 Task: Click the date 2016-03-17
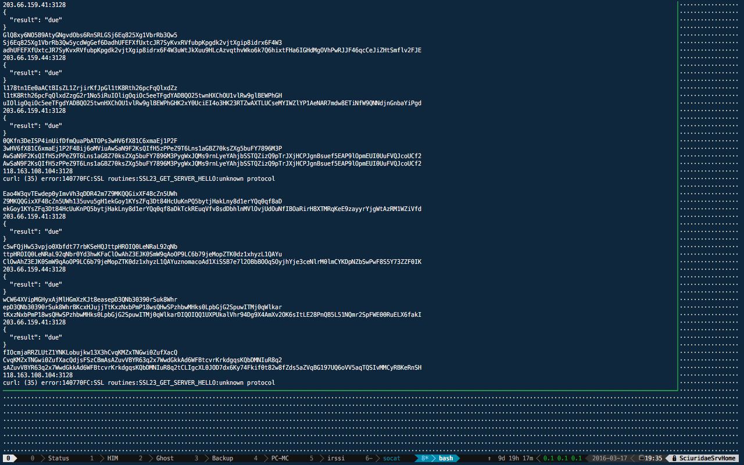[x=610, y=458]
